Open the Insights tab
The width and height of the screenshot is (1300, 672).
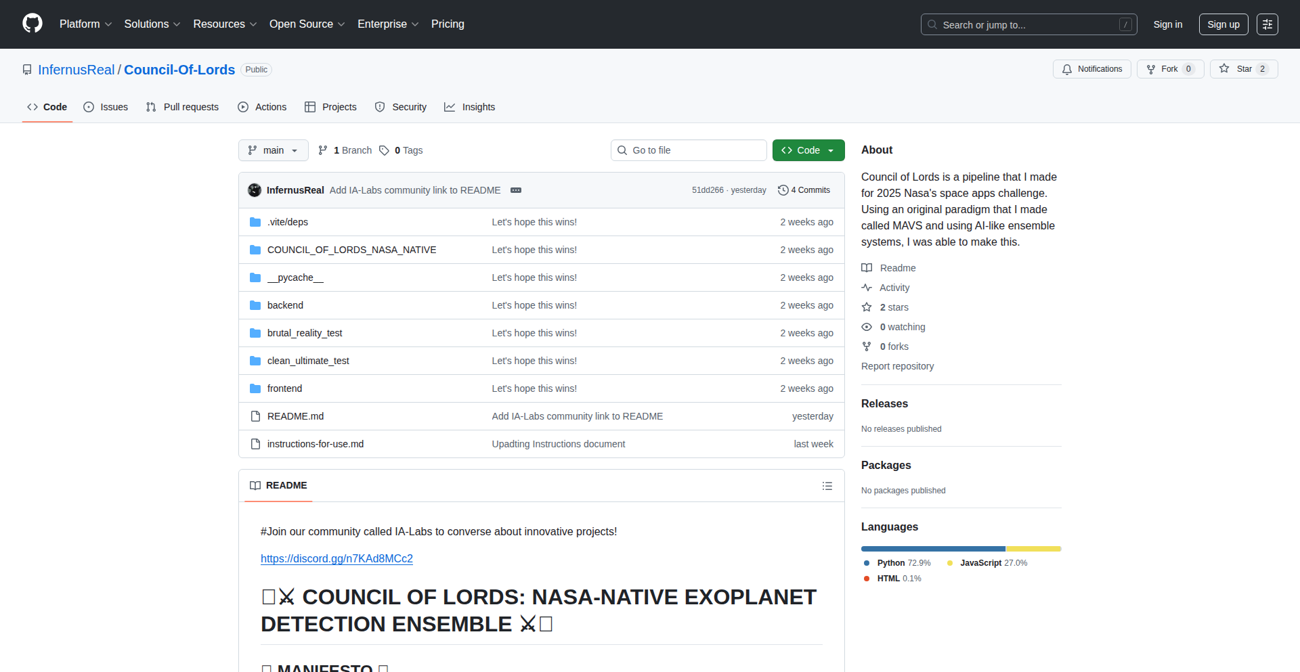[470, 107]
